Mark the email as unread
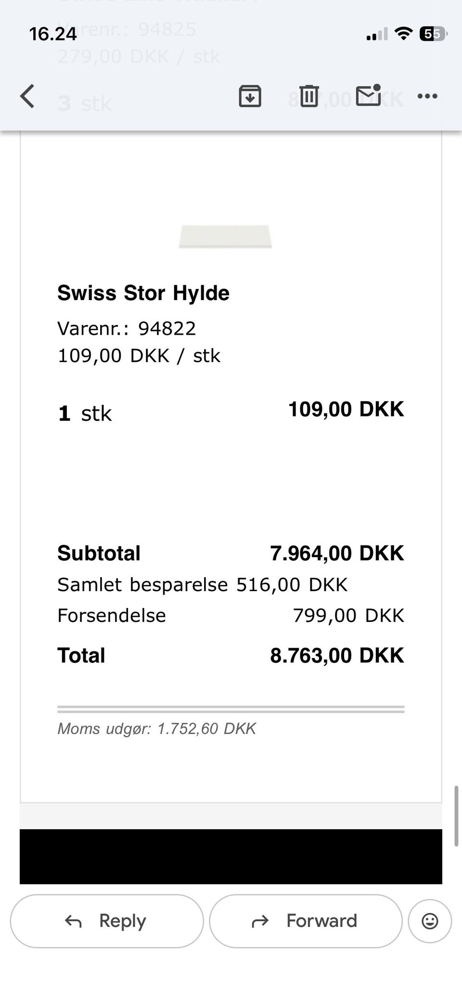 [x=369, y=95]
